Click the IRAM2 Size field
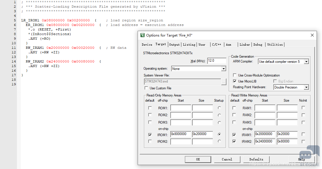The height and width of the screenshot is (169, 322). click(x=287, y=141)
